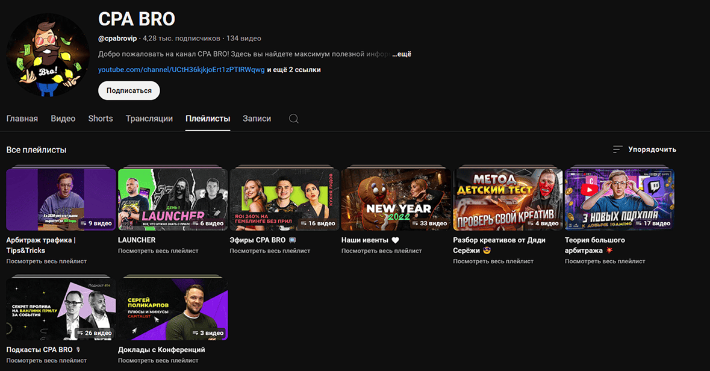Click the 'Арбитраж трафика | Tips&Tricks' title
The width and height of the screenshot is (710, 371).
pyautogui.click(x=41, y=245)
